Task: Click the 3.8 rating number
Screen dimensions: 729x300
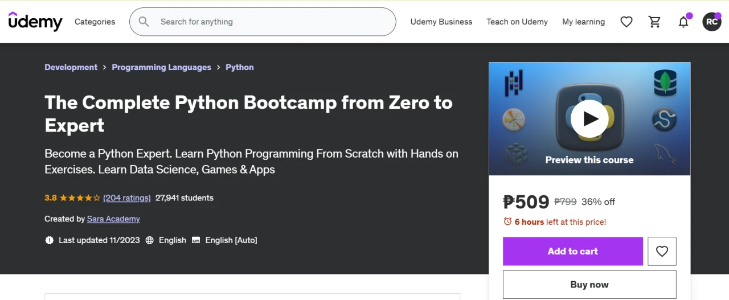Action: click(51, 198)
